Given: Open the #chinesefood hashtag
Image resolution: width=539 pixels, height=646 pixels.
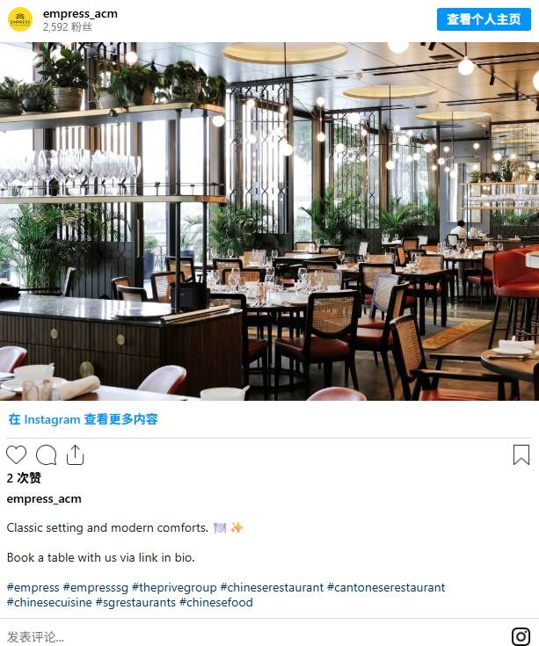Looking at the screenshot, I should pyautogui.click(x=216, y=602).
